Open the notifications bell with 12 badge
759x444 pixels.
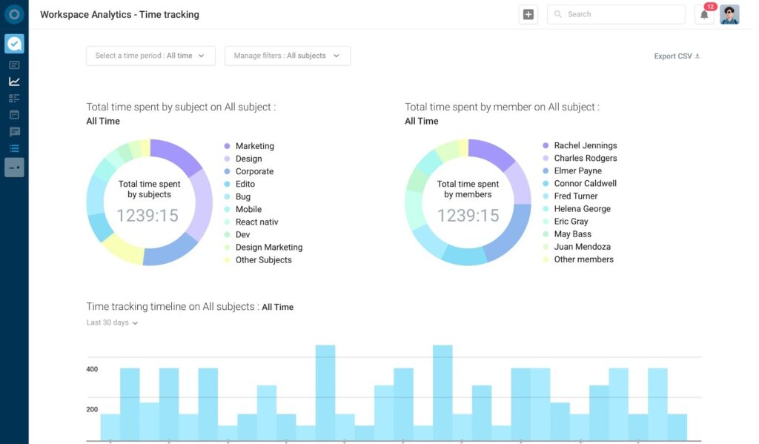point(704,14)
